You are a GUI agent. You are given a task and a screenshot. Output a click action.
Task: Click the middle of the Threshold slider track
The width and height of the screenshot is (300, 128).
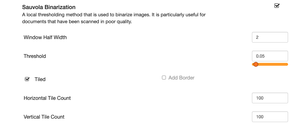[x=270, y=64]
